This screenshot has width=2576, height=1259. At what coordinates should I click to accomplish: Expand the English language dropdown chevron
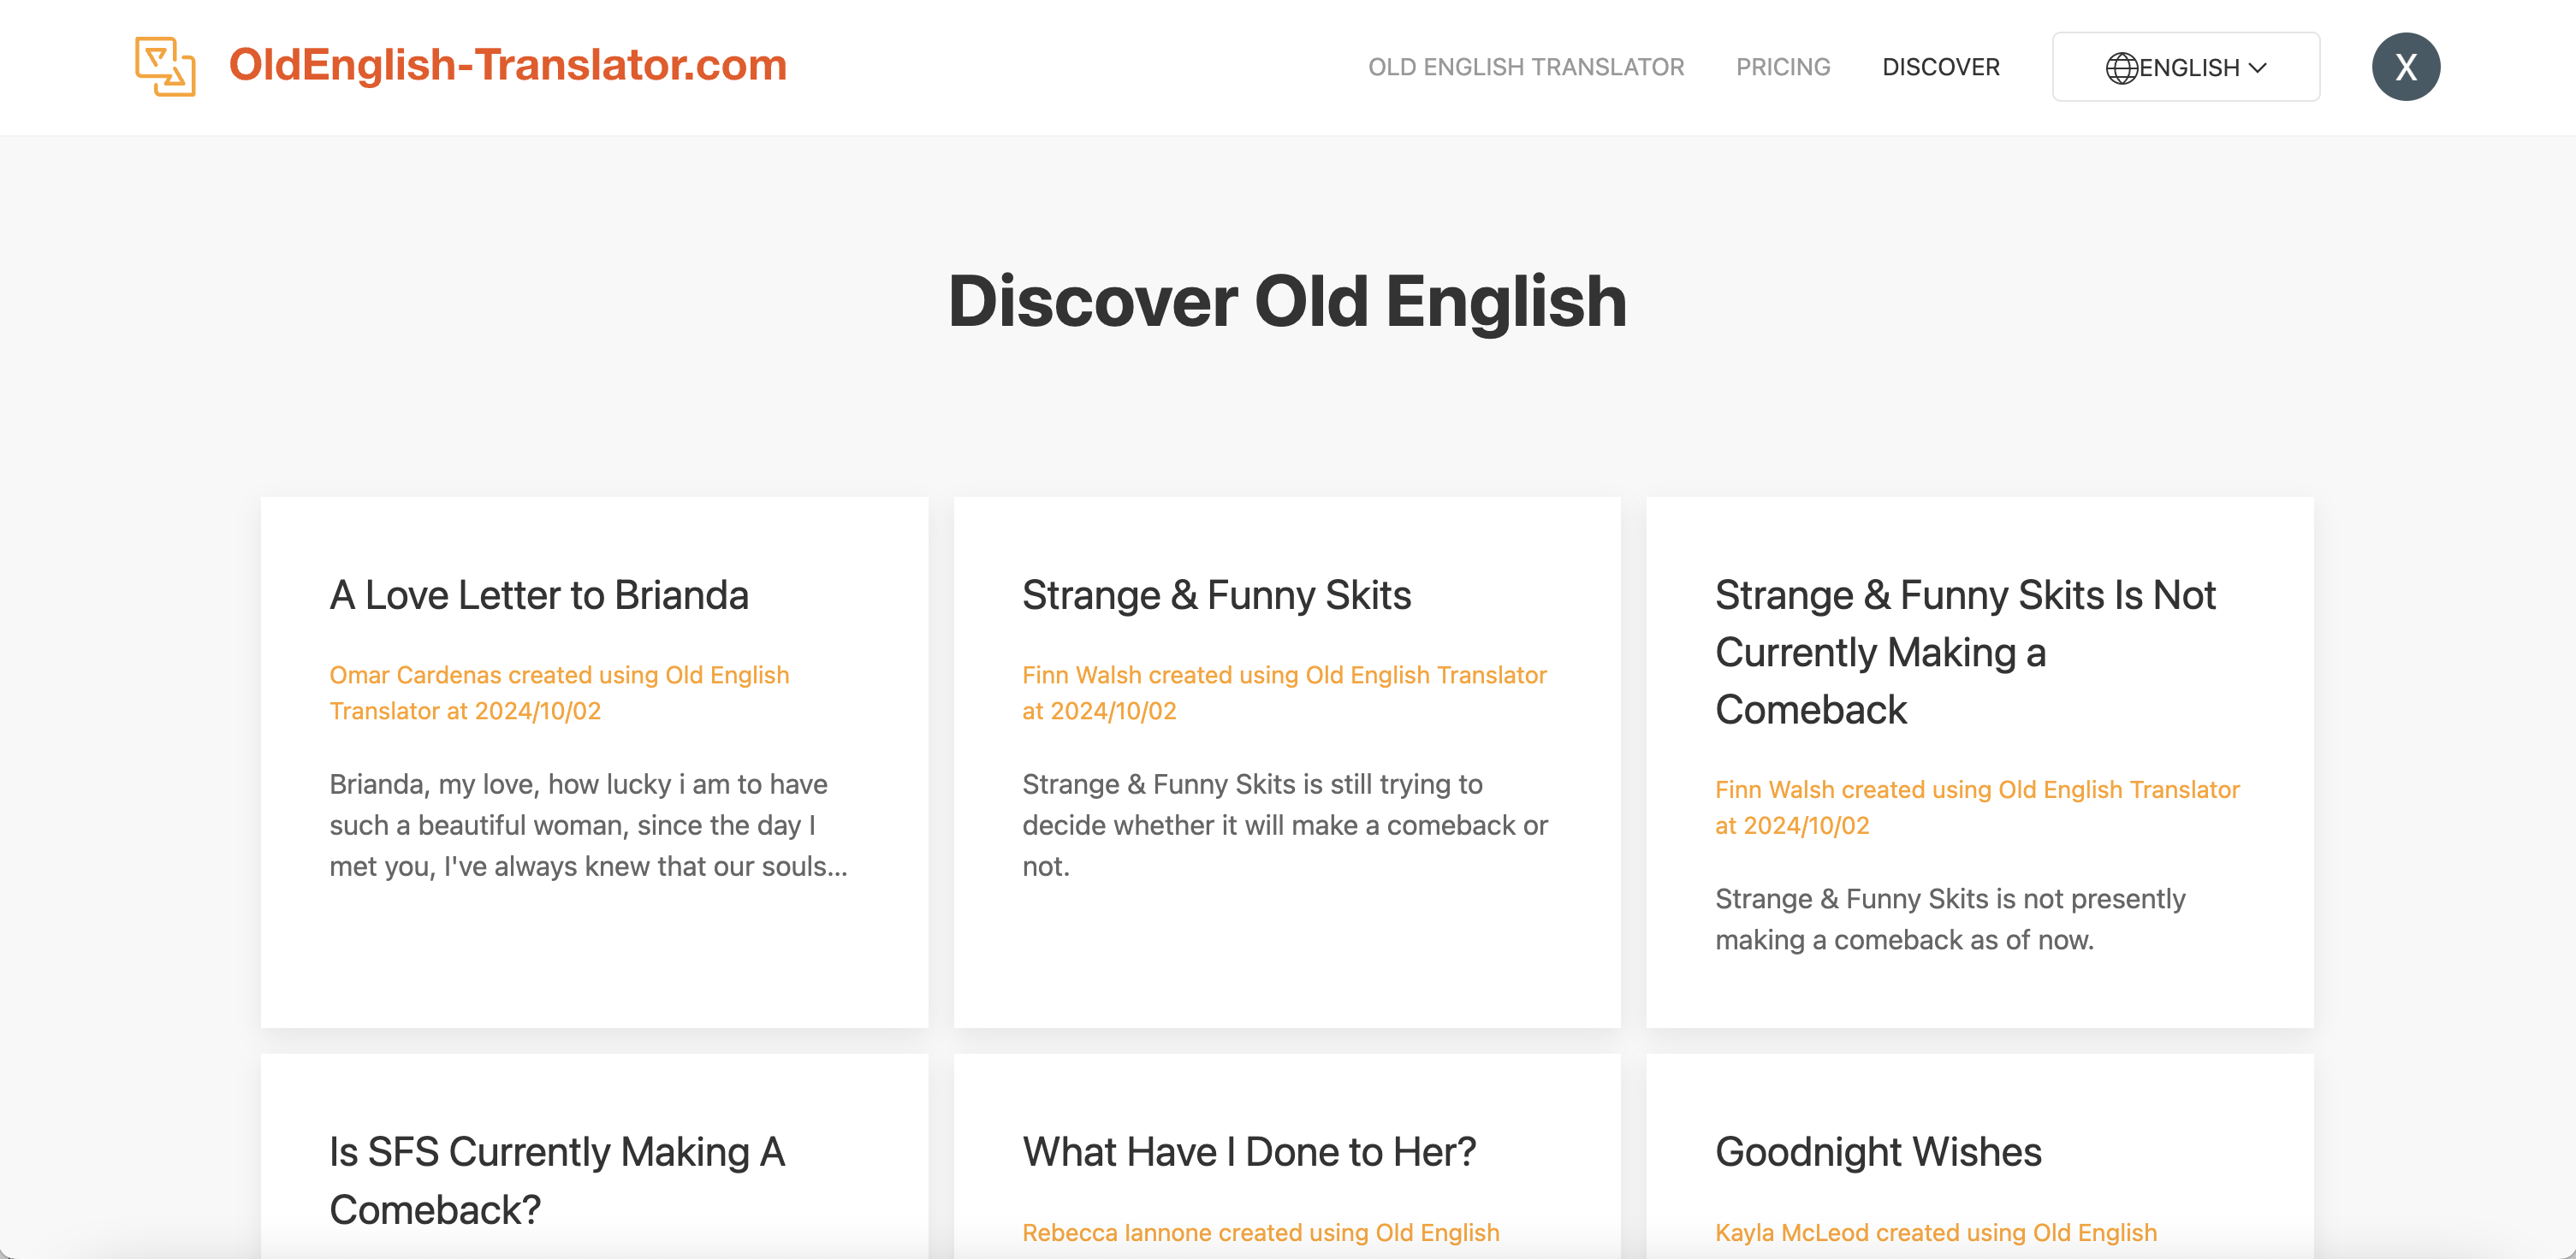[2257, 68]
